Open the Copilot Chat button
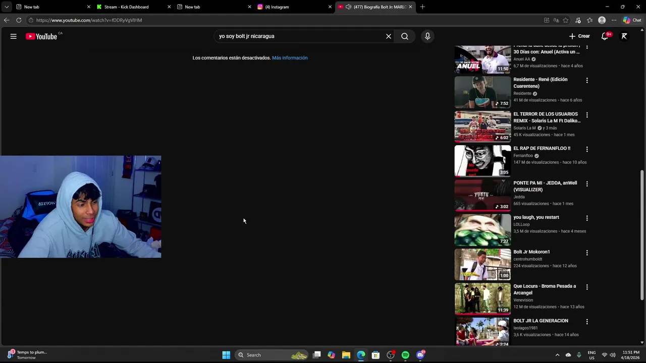 632,20
